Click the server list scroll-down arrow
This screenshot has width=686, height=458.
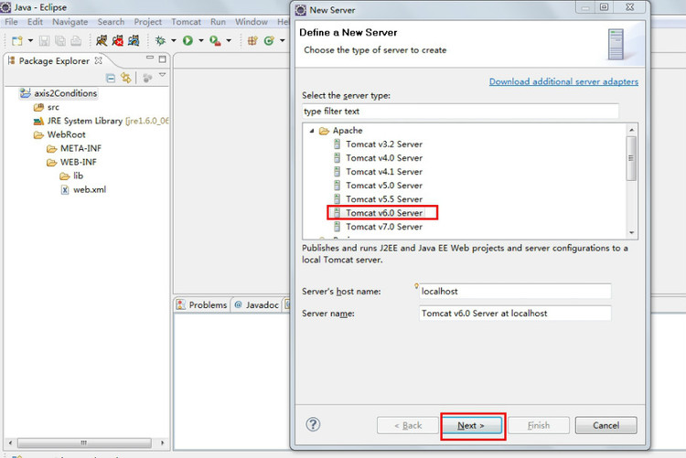[631, 233]
